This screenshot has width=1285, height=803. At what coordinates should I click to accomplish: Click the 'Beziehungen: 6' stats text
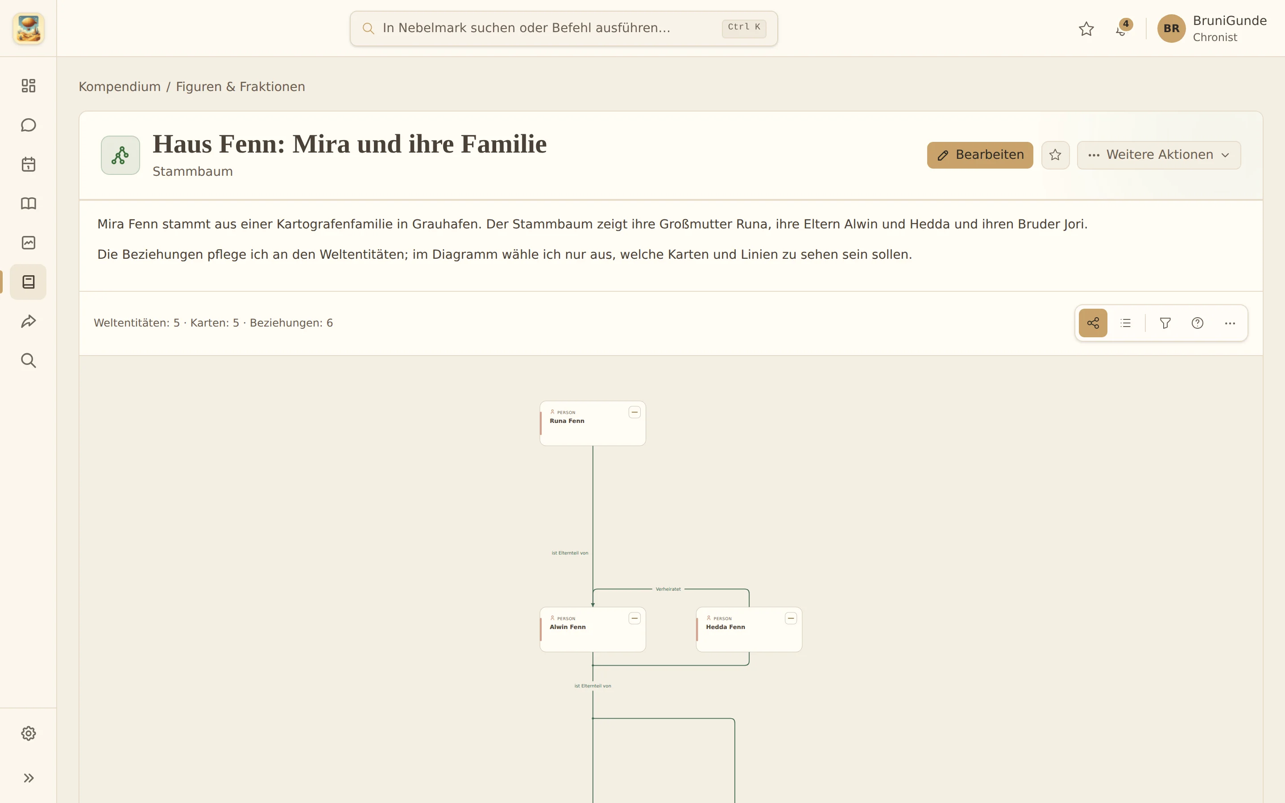291,323
